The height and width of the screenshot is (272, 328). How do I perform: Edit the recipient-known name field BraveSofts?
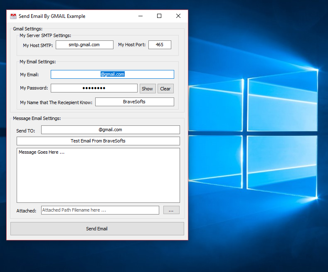tap(135, 102)
